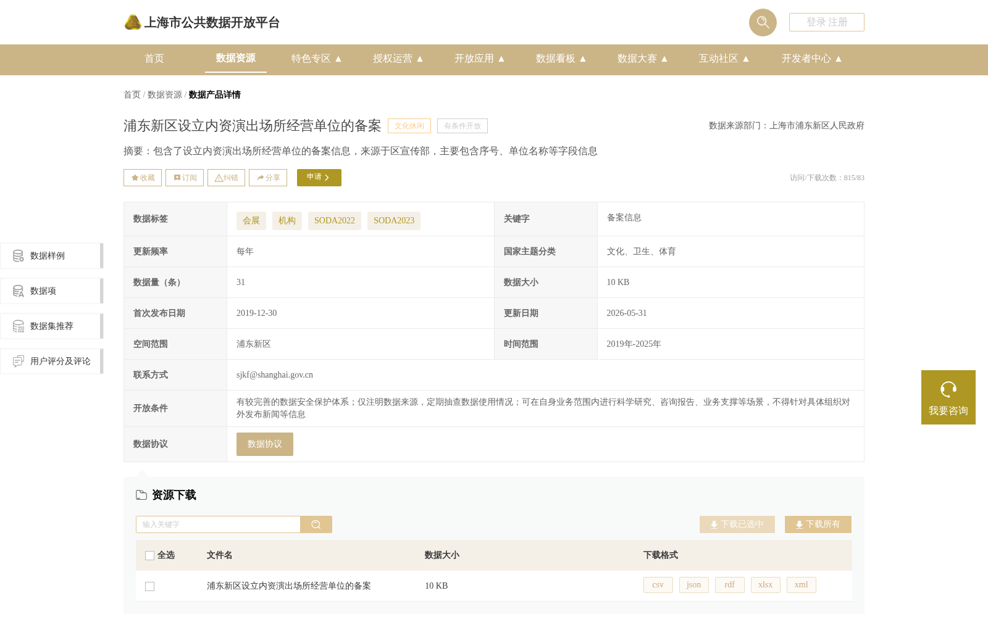The height and width of the screenshot is (617, 988).
Task: Click the 有条件开放 badge
Action: click(x=463, y=126)
